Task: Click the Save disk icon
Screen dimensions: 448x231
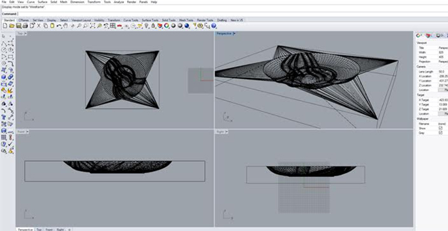Action: (19, 26)
